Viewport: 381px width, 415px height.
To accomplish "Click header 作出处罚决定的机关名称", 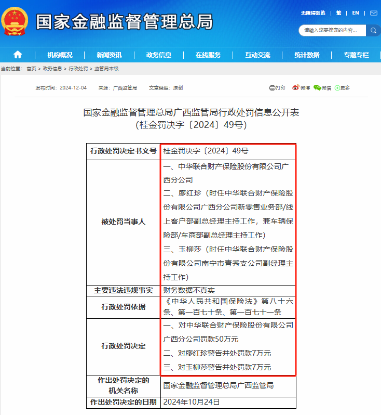I will [124, 386].
